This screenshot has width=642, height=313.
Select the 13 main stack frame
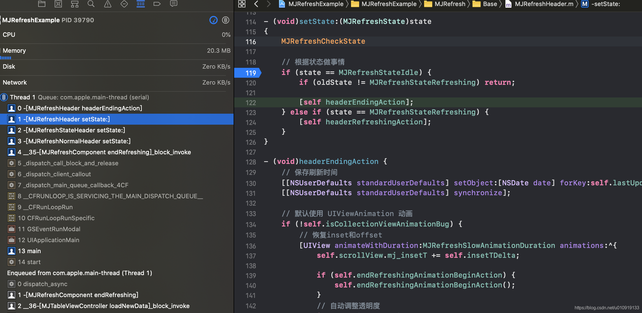(29, 251)
